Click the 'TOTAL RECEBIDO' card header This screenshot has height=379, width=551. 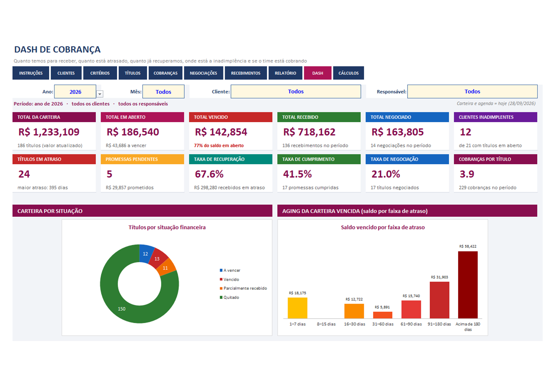click(319, 117)
